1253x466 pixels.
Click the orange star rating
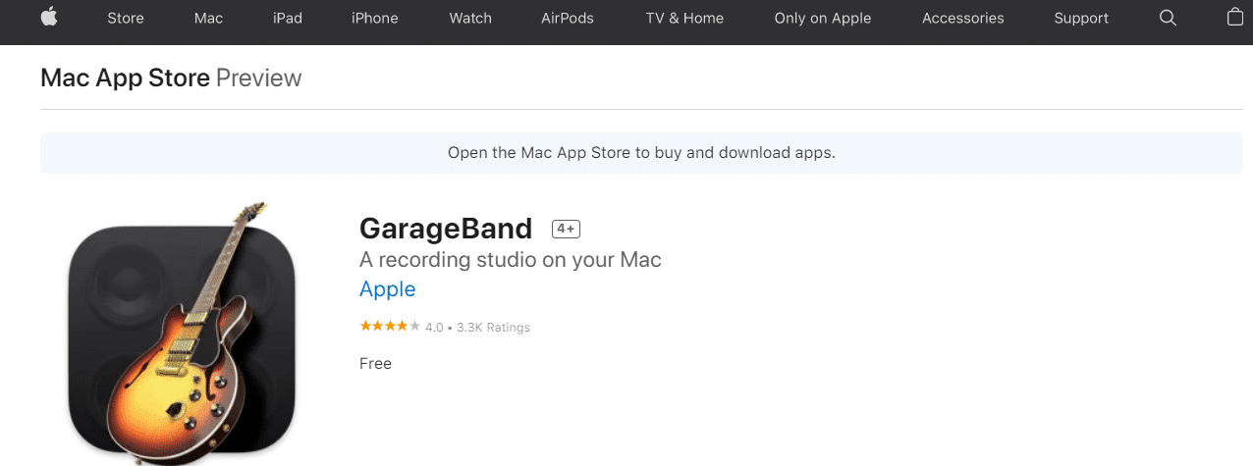click(x=390, y=327)
